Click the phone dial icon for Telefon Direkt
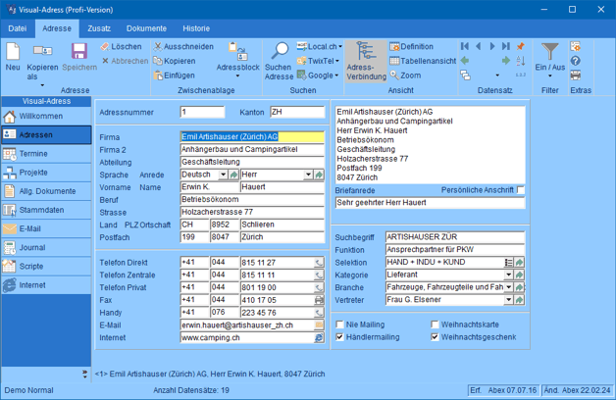The width and height of the screenshot is (616, 400). pyautogui.click(x=319, y=263)
